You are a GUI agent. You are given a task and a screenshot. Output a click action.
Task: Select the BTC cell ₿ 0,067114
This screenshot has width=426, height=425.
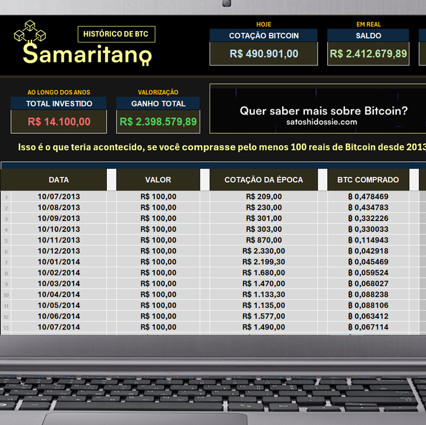click(x=368, y=327)
